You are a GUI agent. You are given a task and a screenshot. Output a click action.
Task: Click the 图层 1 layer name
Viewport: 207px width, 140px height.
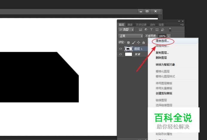click(138, 49)
